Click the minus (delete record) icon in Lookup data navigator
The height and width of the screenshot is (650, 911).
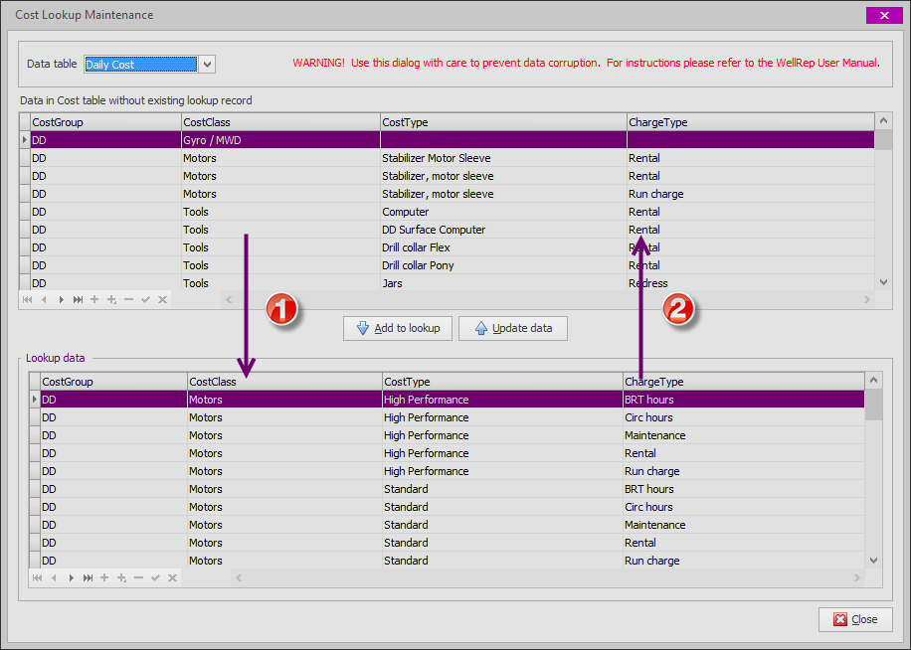pyautogui.click(x=138, y=577)
